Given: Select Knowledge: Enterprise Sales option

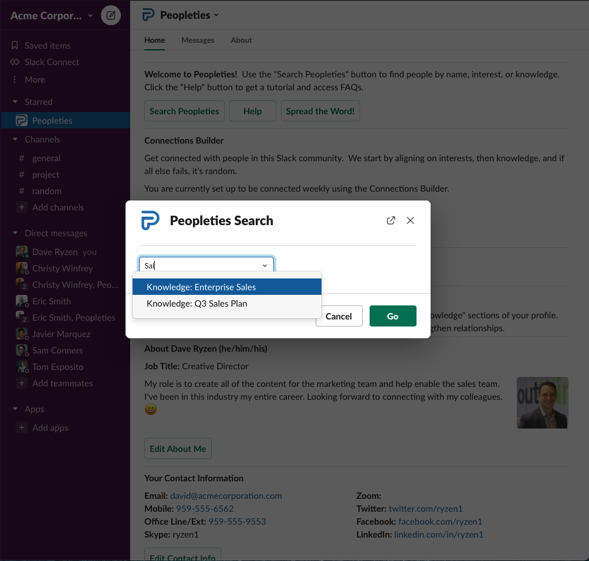Looking at the screenshot, I should point(227,287).
